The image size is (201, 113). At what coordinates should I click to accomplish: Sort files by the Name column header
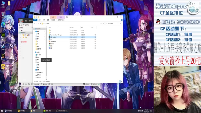click(x=50, y=27)
